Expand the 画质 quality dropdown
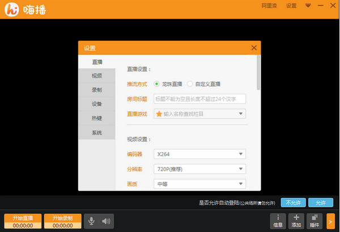The height and width of the screenshot is (232, 340). (241, 184)
